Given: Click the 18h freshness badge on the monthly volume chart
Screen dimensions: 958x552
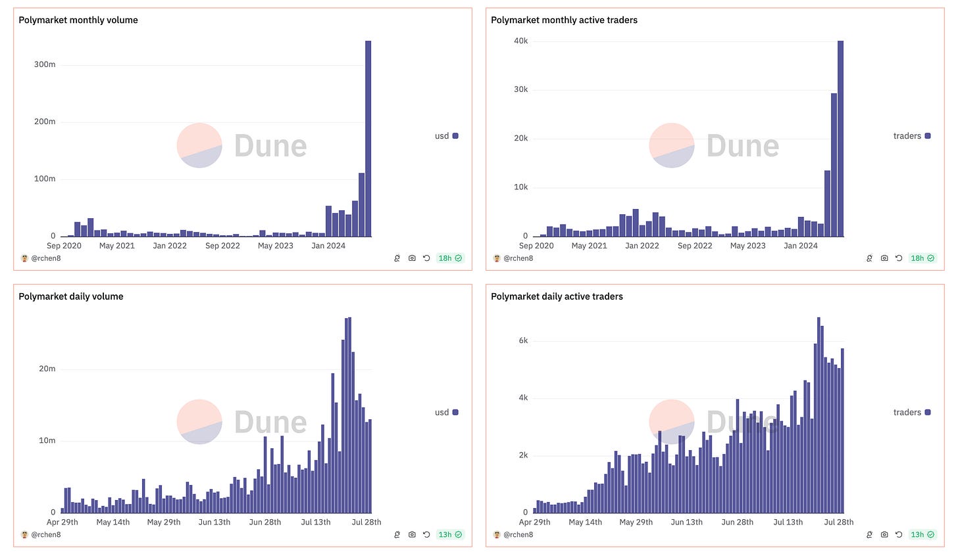Looking at the screenshot, I should coord(450,258).
